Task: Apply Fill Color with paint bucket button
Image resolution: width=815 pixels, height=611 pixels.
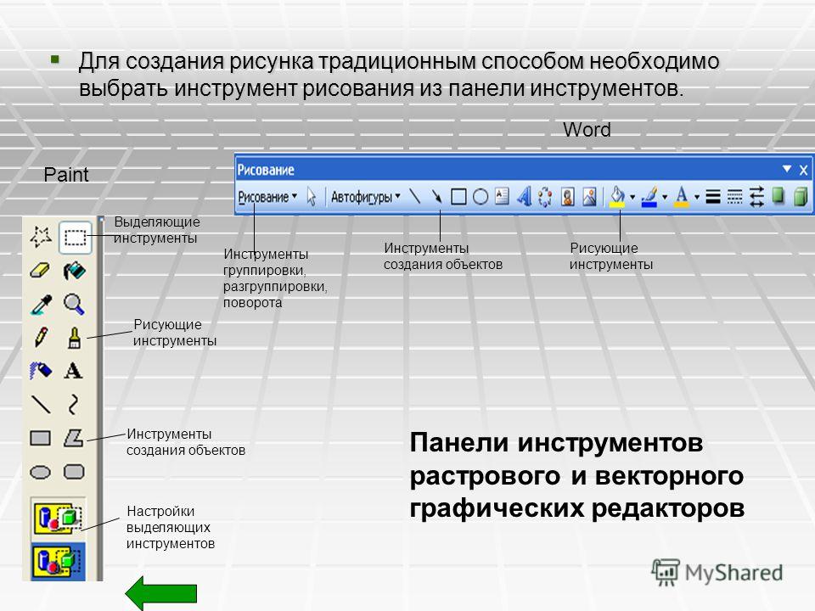Action: [x=617, y=197]
